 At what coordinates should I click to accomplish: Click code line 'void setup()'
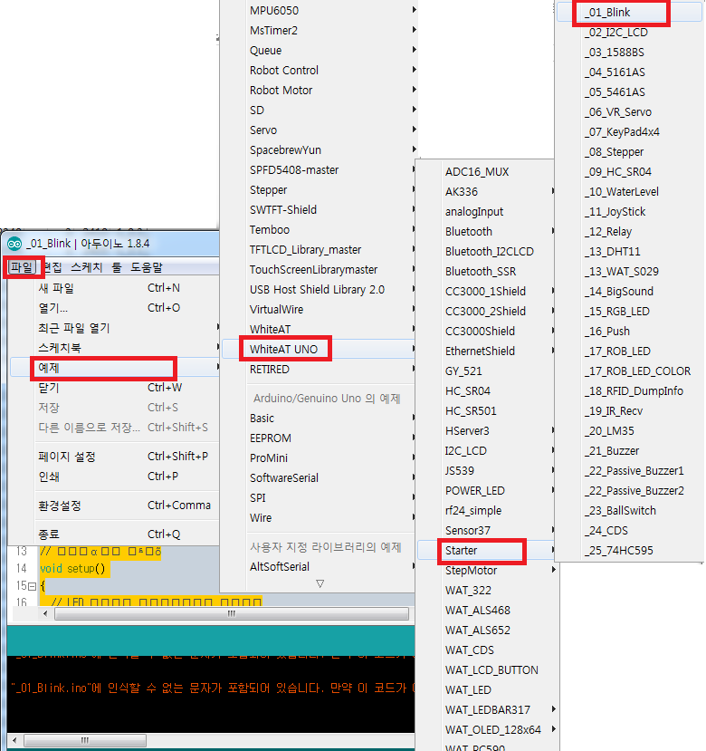click(x=72, y=569)
